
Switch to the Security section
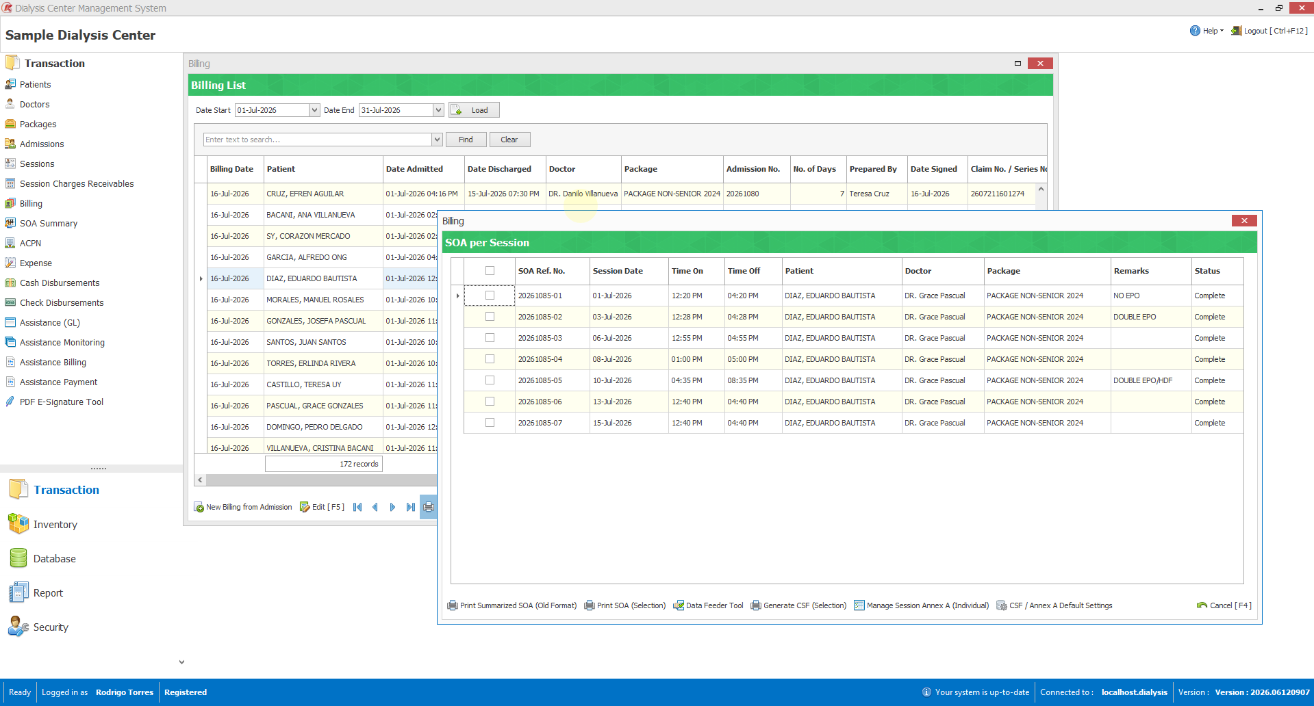(38, 627)
